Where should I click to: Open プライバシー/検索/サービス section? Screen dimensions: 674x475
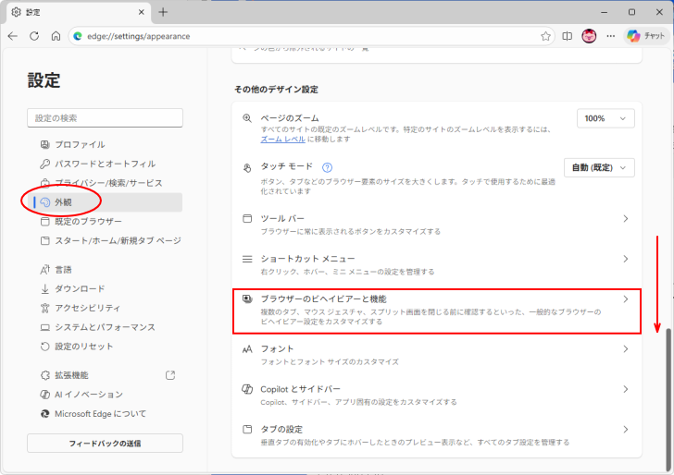pos(106,183)
